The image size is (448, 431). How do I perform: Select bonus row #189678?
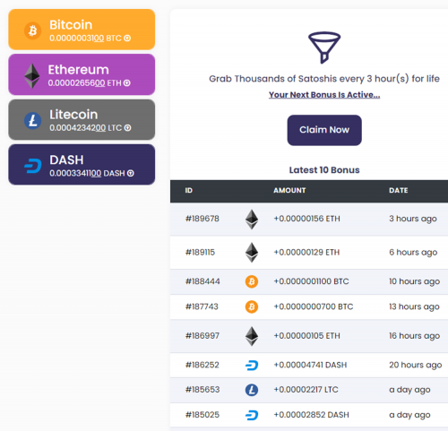pyautogui.click(x=309, y=219)
